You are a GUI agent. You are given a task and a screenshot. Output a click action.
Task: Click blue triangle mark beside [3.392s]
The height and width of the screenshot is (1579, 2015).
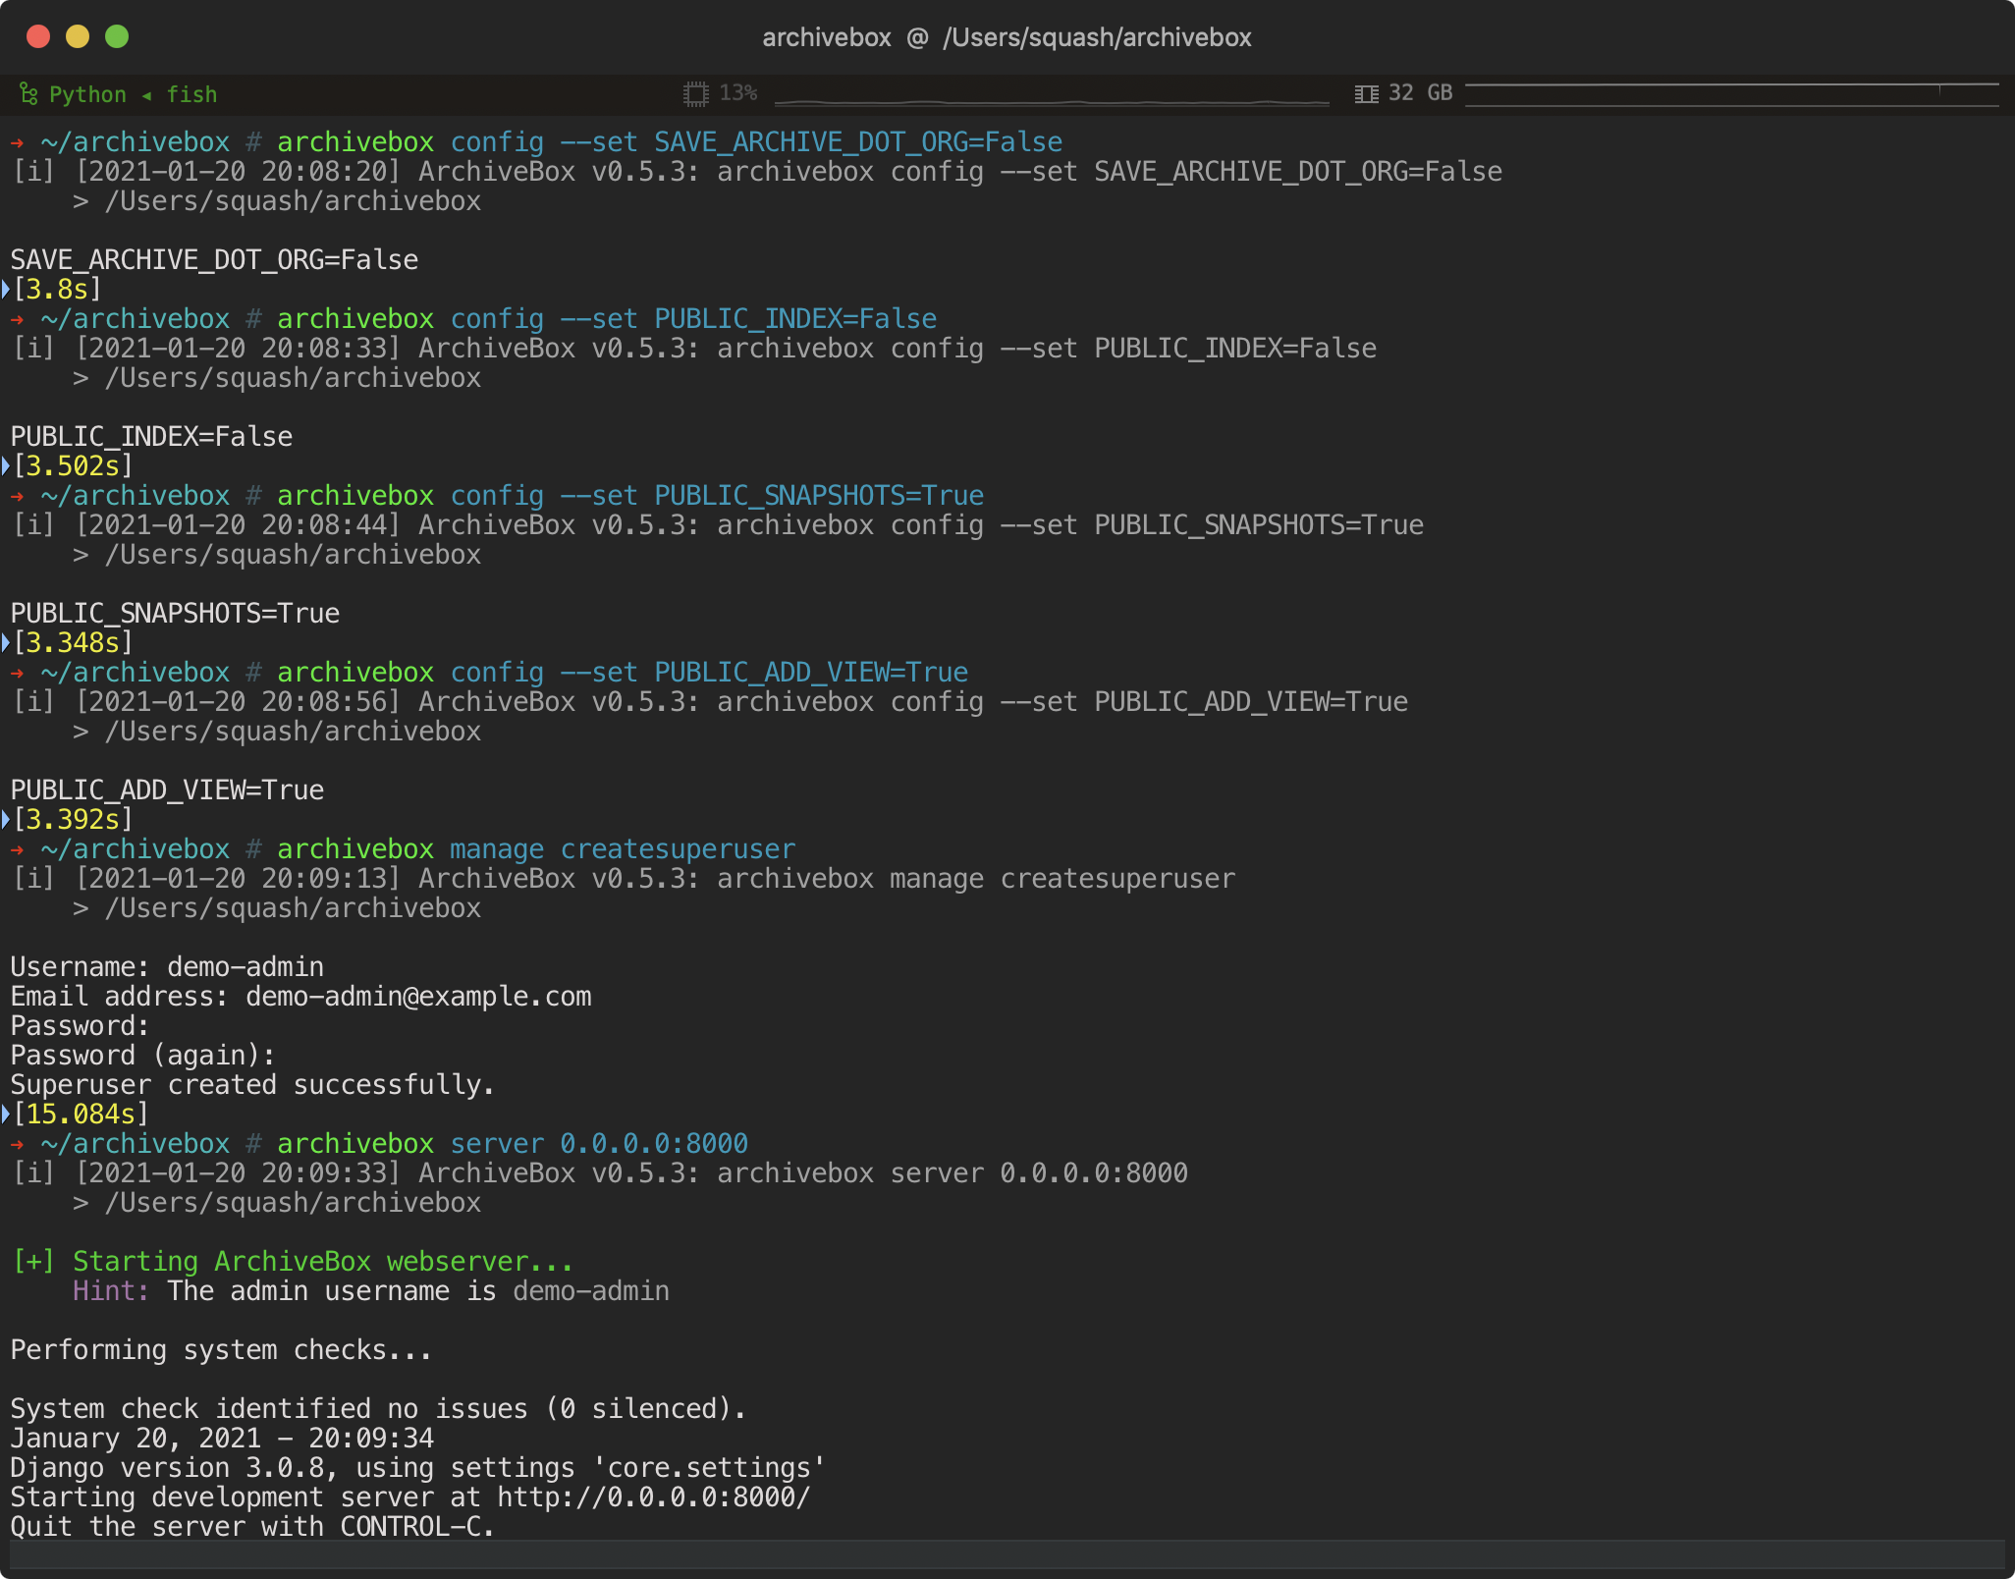pos(6,819)
